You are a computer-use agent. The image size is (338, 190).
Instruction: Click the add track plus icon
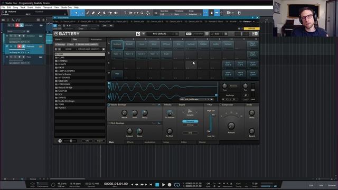click(43, 20)
